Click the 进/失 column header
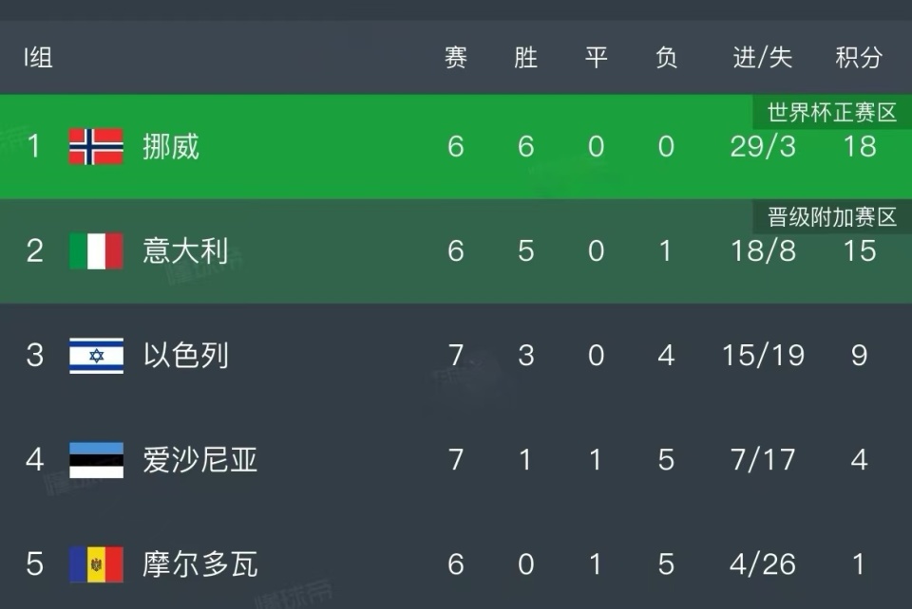Screen dimensions: 912x609 point(762,58)
